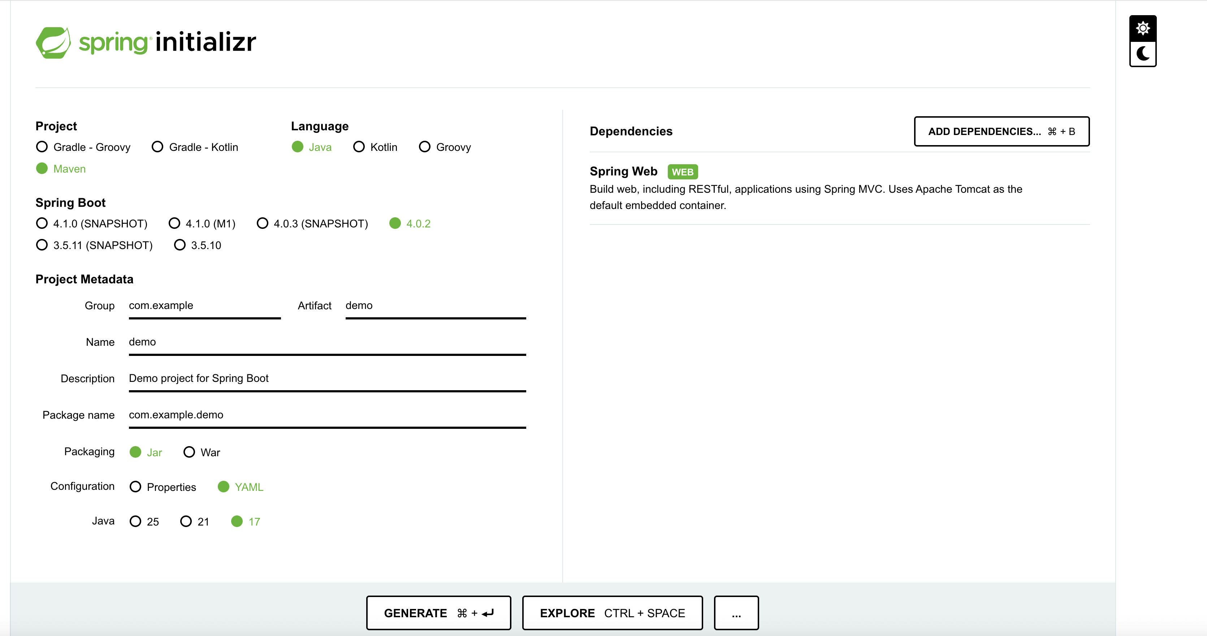Select Java version 21
1207x636 pixels.
tap(194, 521)
